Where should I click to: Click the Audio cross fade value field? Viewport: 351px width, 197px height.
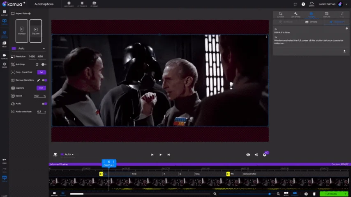coord(41,112)
